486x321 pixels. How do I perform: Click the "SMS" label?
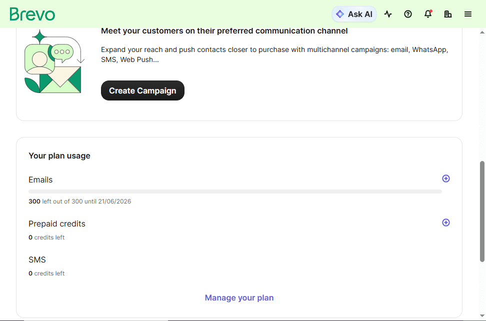[37, 259]
